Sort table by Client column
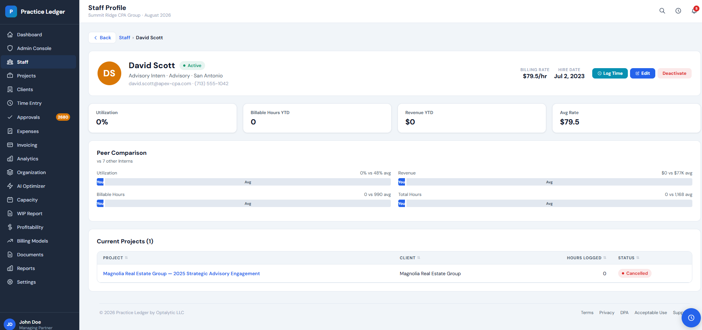The height and width of the screenshot is (330, 702). 410,258
